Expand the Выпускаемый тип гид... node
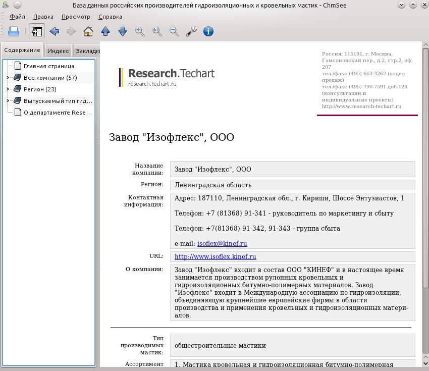 [x=8, y=101]
